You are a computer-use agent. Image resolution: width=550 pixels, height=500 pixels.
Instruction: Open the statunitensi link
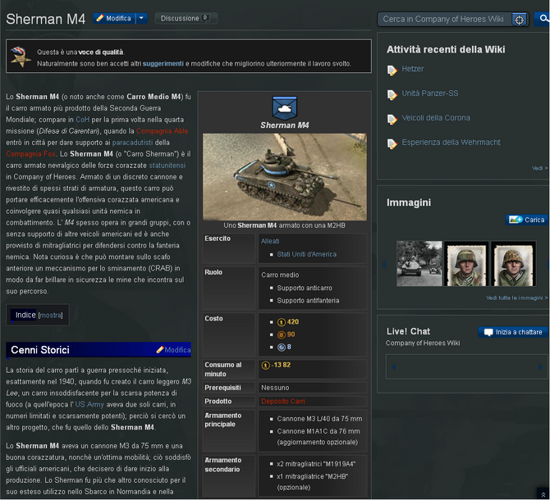(167, 166)
